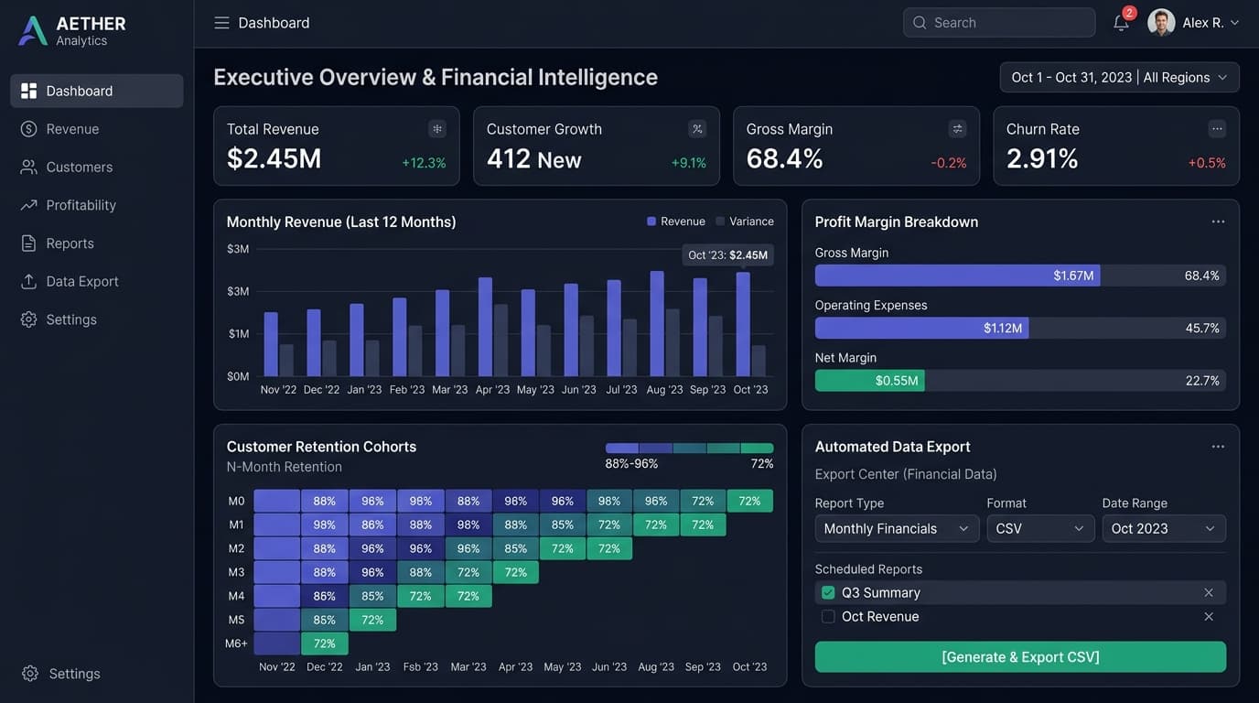The image size is (1259, 703).
Task: Click Generate & Export CSV button
Action: [1020, 657]
